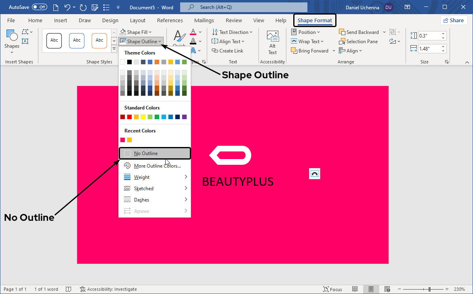Image resolution: width=473 pixels, height=294 pixels.
Task: Open the Shape Fill dropdown
Action: pyautogui.click(x=136, y=32)
